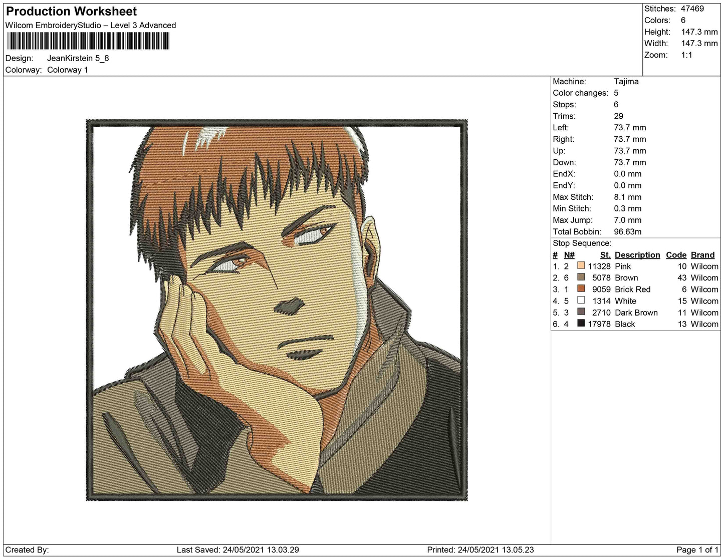Screen dimensions: 724x557
Task: Click the "EndY:" label
Action: tap(564, 185)
